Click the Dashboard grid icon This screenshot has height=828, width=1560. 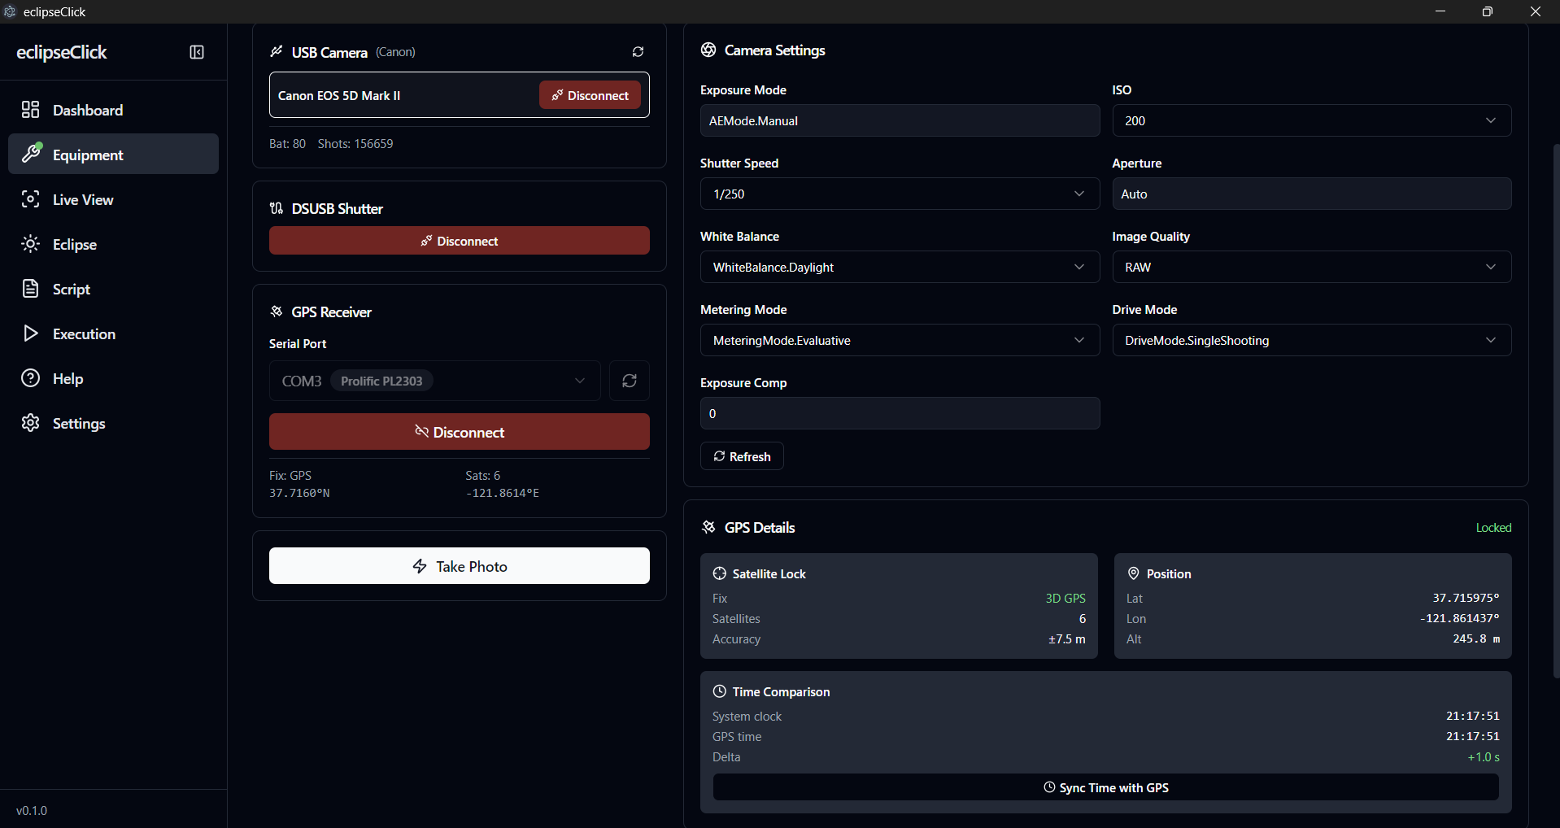(31, 110)
